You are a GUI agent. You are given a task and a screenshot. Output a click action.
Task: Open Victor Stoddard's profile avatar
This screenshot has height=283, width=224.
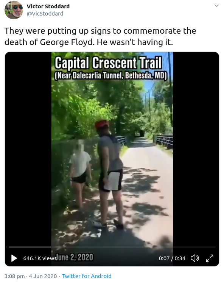point(14,10)
